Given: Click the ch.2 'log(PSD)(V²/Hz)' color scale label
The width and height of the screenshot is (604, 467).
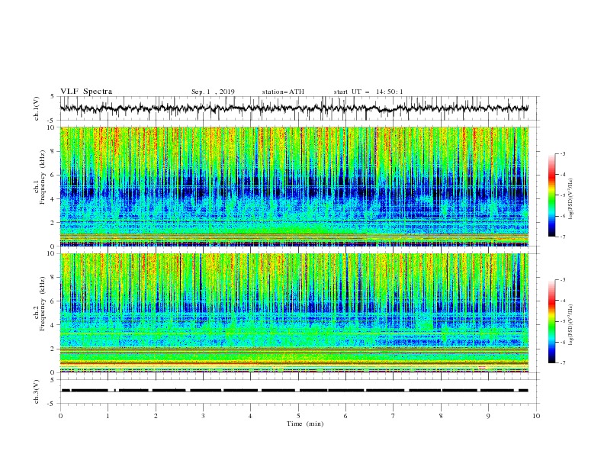Looking at the screenshot, I should click(570, 324).
